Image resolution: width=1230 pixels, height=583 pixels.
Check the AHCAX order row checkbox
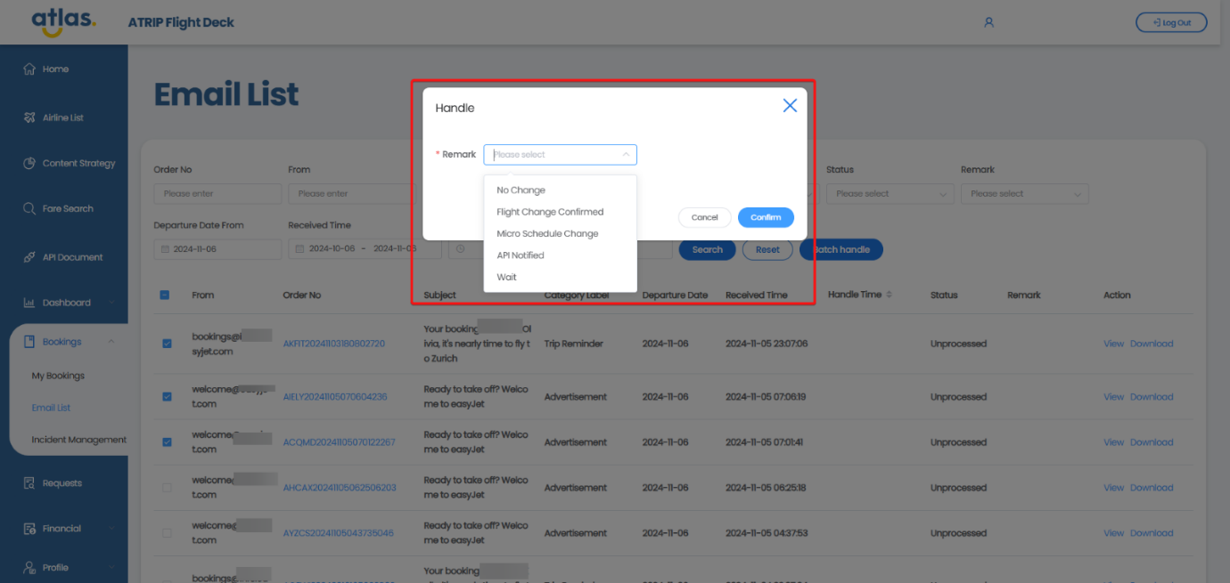[x=167, y=488]
